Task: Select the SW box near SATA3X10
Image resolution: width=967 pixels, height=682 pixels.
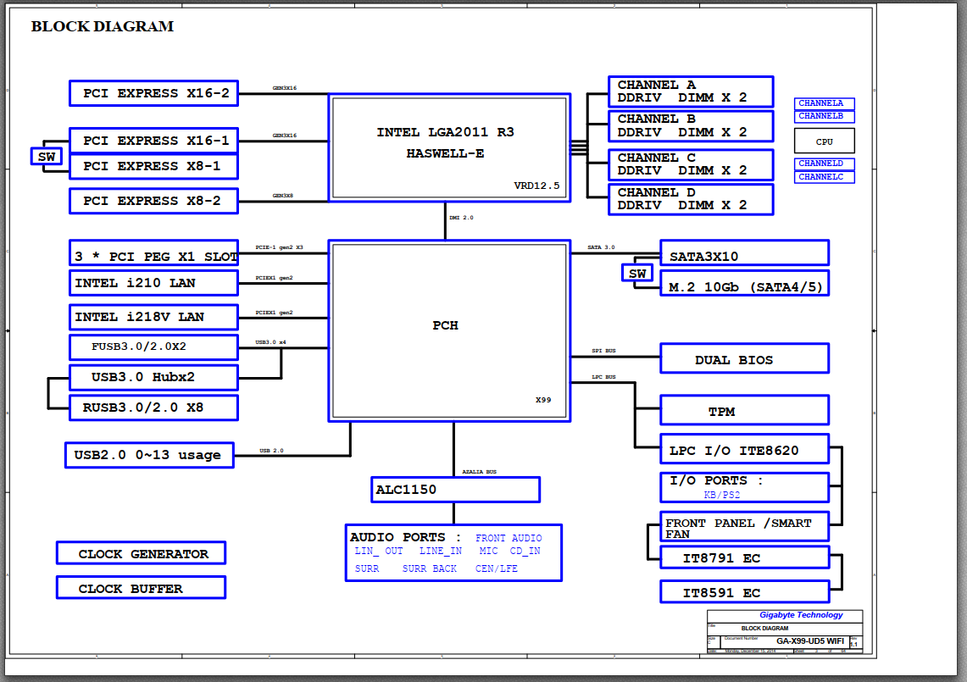Action: click(637, 273)
